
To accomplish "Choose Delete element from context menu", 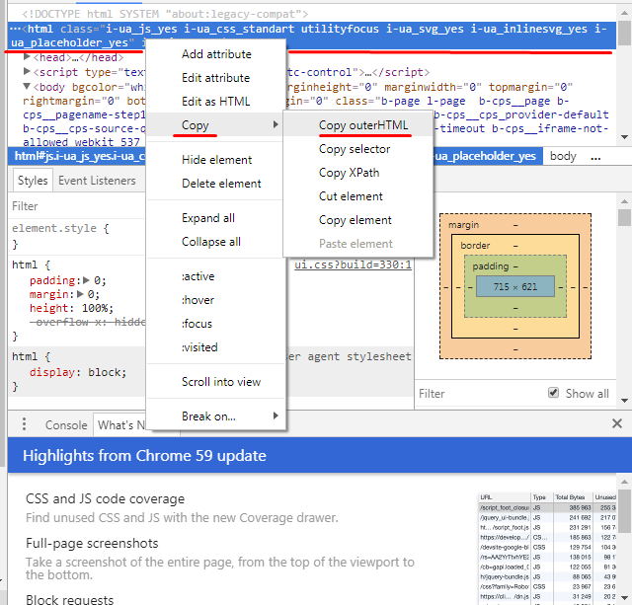I will (x=221, y=184).
